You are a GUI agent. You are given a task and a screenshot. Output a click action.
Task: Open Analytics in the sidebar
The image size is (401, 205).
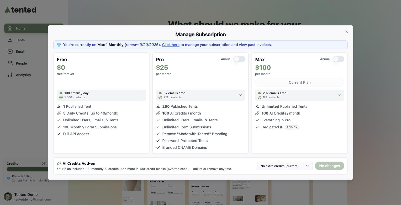click(34, 75)
